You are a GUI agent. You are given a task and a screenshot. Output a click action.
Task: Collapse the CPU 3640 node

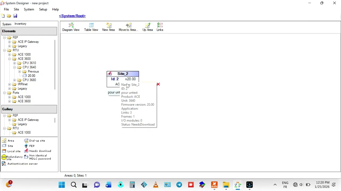tap(14, 67)
